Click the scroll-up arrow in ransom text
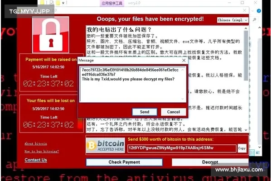272x181 pixels. coord(246,29)
